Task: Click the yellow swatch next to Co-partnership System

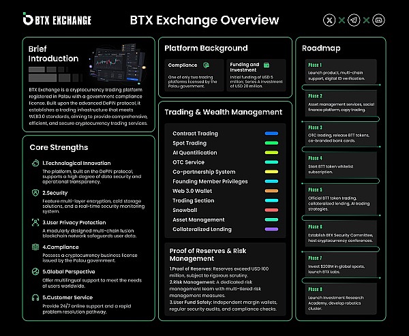Action: click(x=271, y=172)
